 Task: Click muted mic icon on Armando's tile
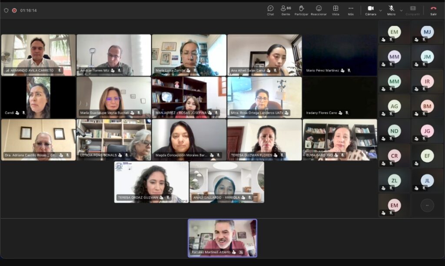[59, 71]
